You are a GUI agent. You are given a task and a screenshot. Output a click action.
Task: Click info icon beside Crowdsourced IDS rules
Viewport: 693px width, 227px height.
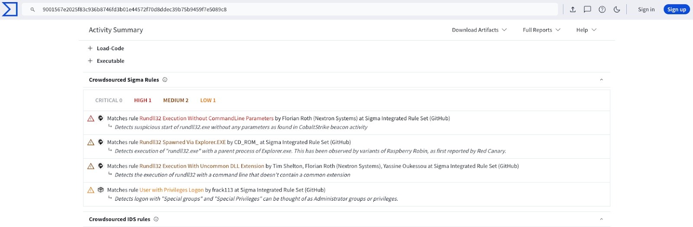coord(156,219)
